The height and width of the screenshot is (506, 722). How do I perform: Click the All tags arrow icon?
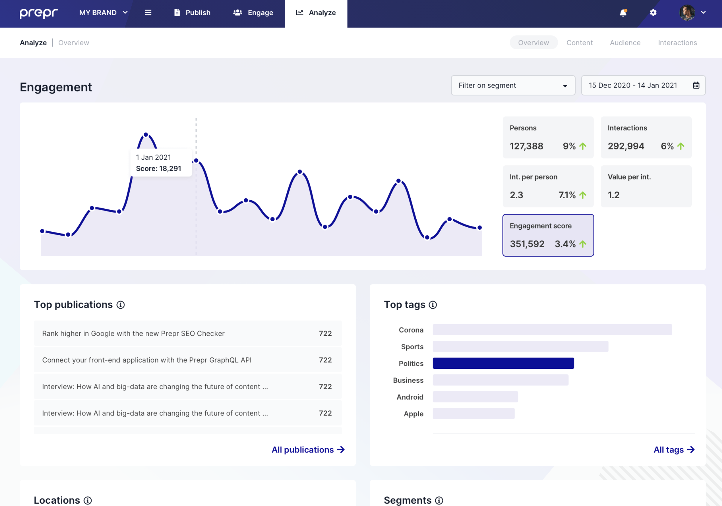coord(691,449)
